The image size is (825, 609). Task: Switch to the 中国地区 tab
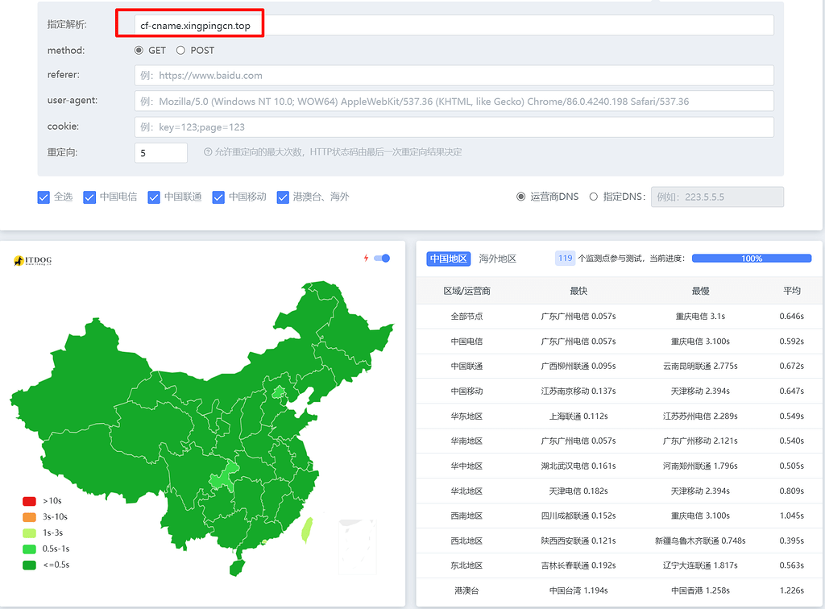[448, 259]
